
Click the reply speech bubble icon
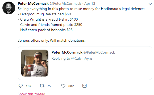(x=21, y=86)
